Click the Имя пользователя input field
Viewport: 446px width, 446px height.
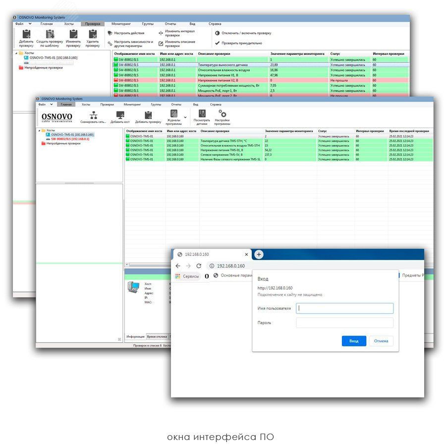coord(344,308)
